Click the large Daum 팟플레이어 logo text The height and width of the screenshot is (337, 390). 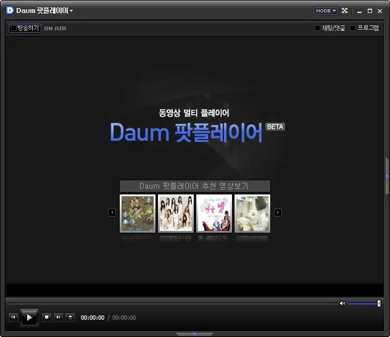point(186,132)
